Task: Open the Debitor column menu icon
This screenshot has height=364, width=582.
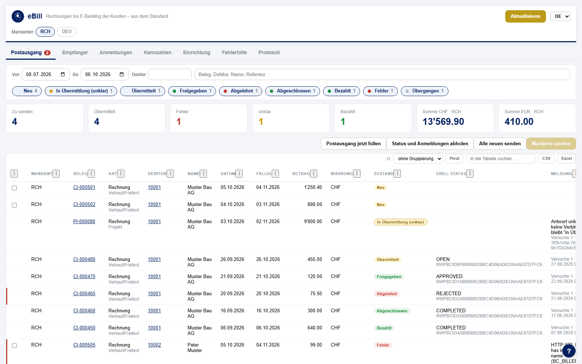Action: click(x=170, y=174)
